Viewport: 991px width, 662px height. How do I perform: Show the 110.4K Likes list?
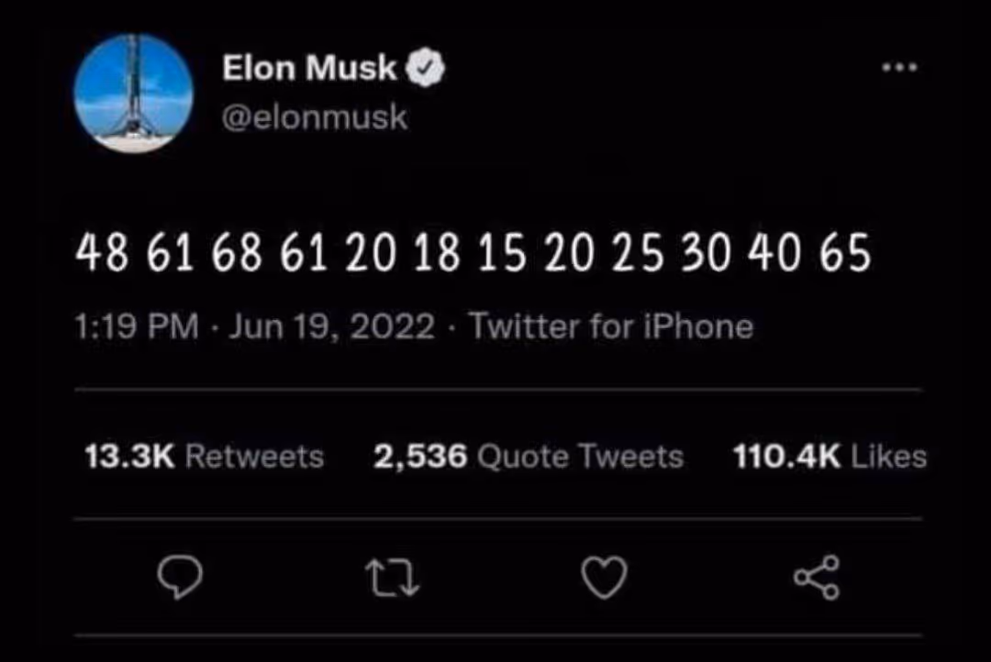point(829,457)
